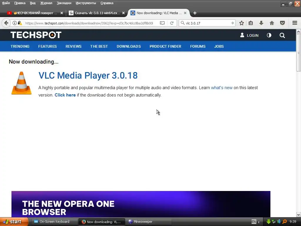This screenshot has width=301, height=226.
Task: Open the Правка menu
Action: tap(20, 3)
